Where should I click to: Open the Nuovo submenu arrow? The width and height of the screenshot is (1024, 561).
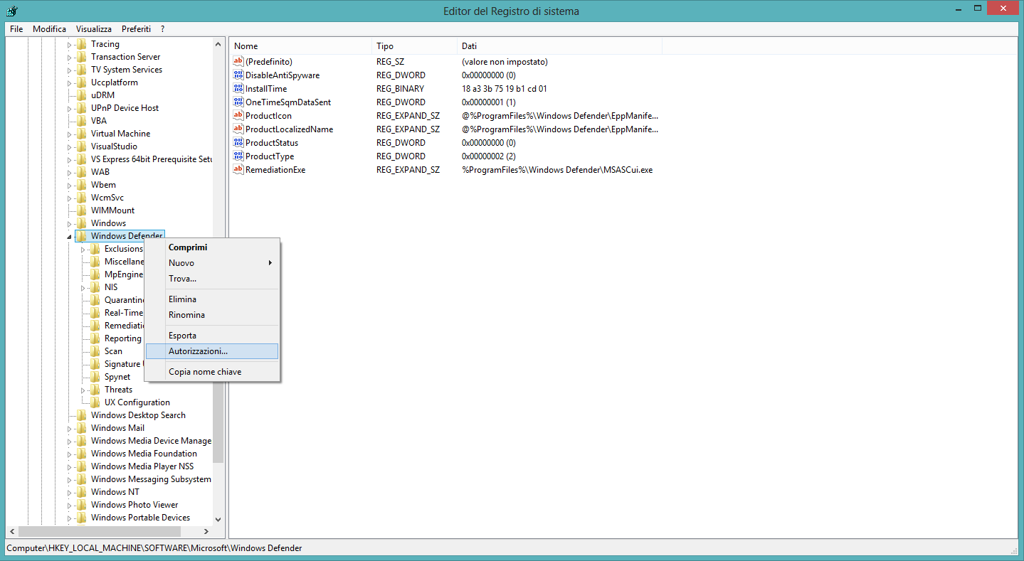coord(270,263)
